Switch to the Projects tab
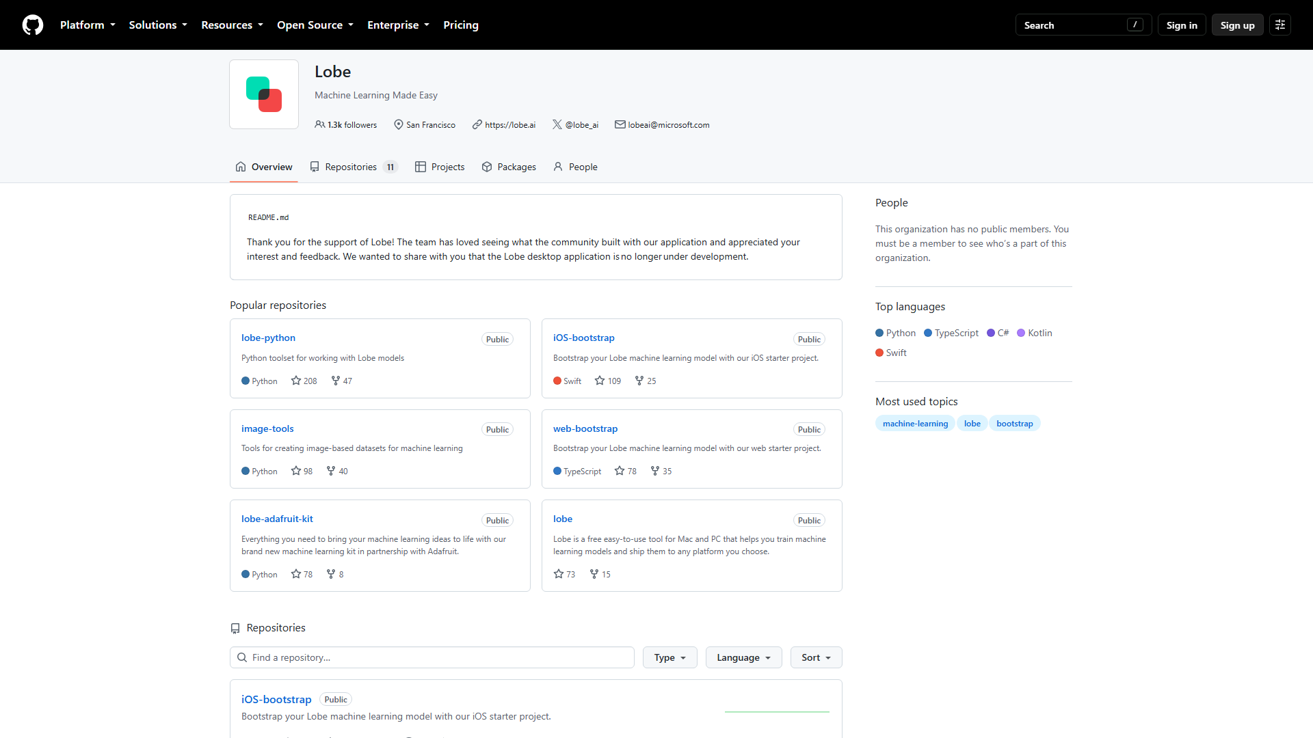This screenshot has height=738, width=1313. pos(440,167)
